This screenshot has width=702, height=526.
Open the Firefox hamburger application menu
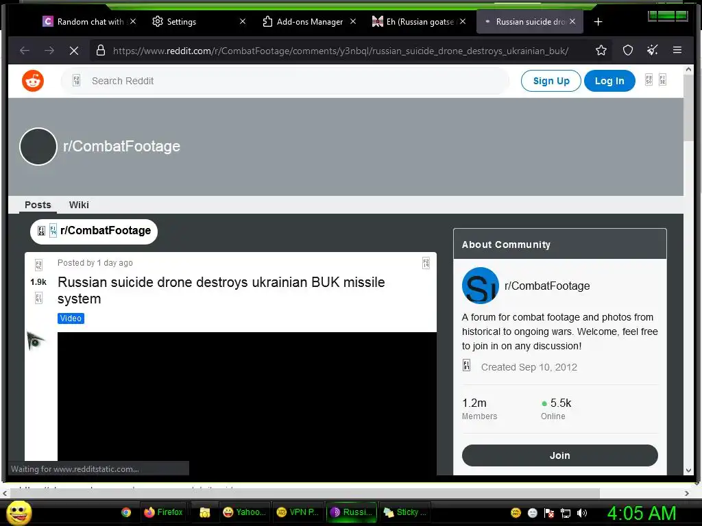pos(677,50)
